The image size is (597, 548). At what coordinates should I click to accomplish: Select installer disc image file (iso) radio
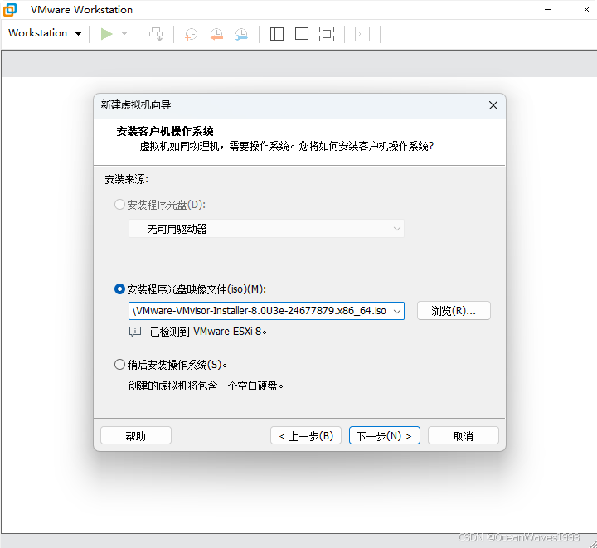coord(119,289)
